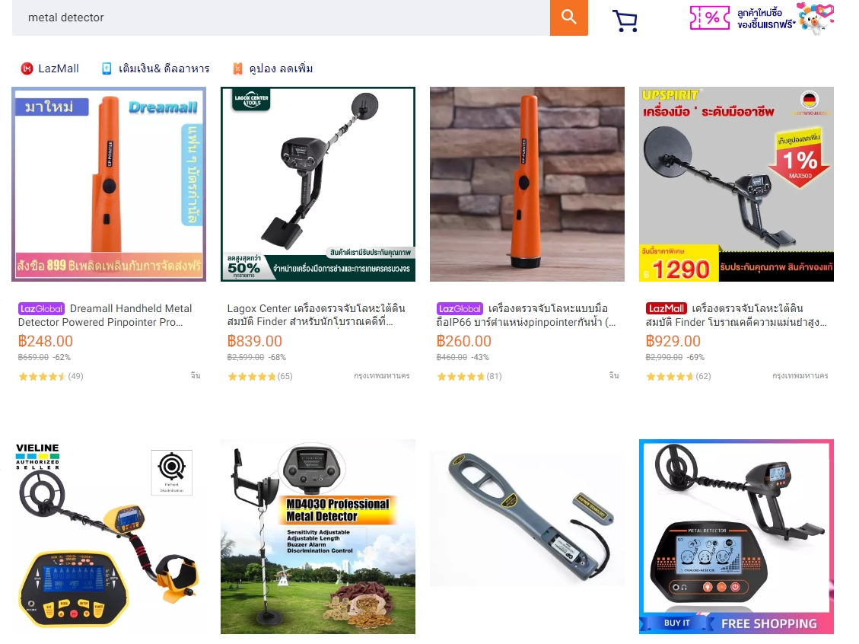Click the orange search magnifier button
This screenshot has height=644, width=859.
coord(568,18)
